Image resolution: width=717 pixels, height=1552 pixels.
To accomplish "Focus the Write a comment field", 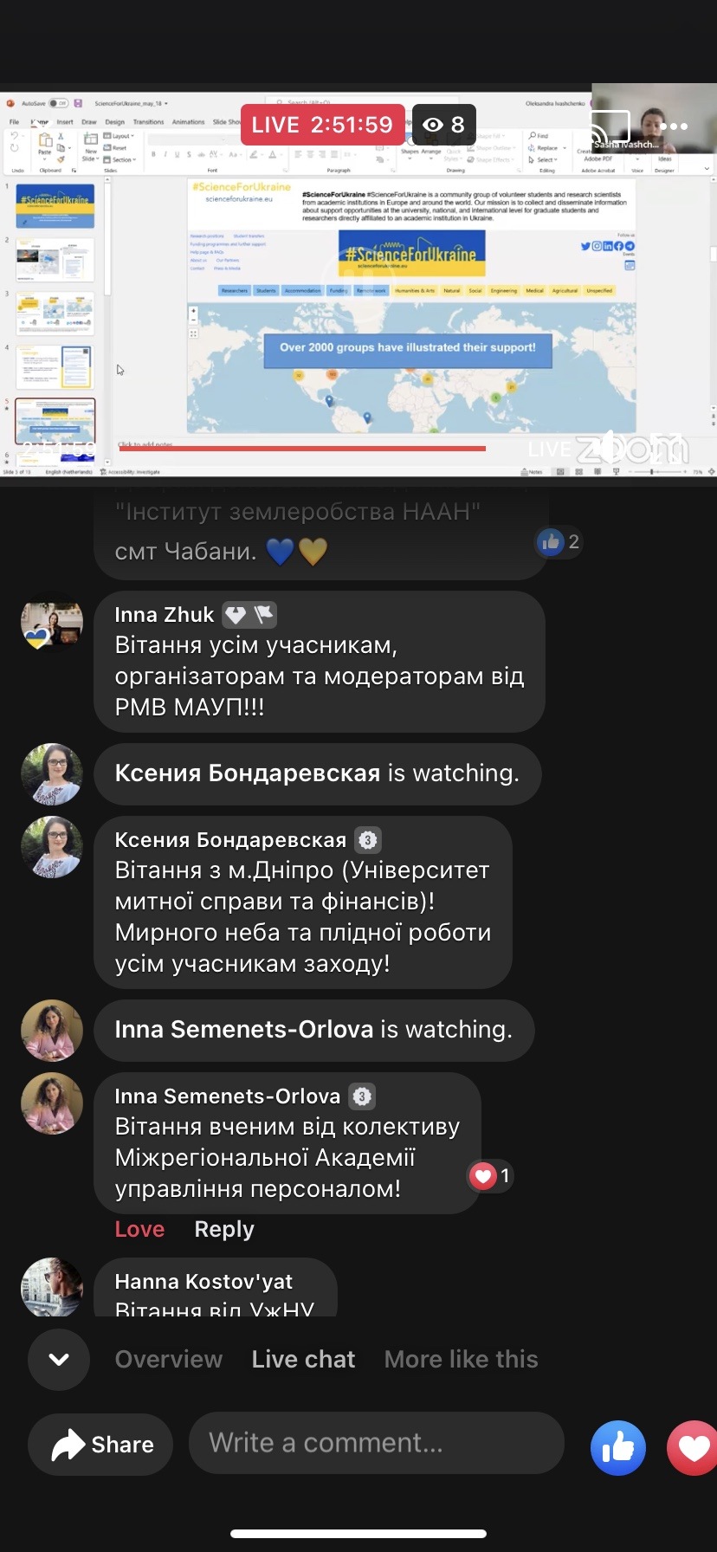I will point(377,1443).
